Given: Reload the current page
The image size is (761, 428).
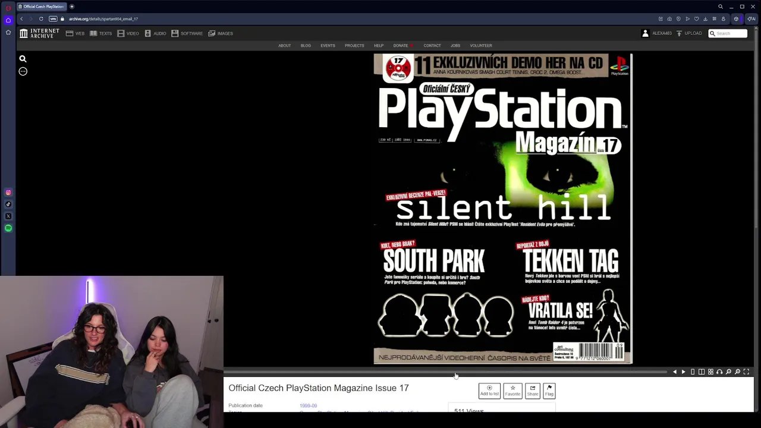Looking at the screenshot, I should click(41, 19).
